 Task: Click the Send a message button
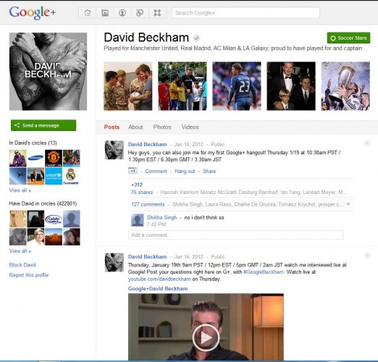coord(43,125)
